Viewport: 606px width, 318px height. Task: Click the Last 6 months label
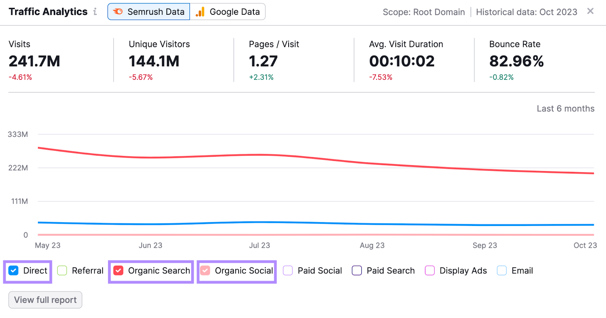coord(565,109)
